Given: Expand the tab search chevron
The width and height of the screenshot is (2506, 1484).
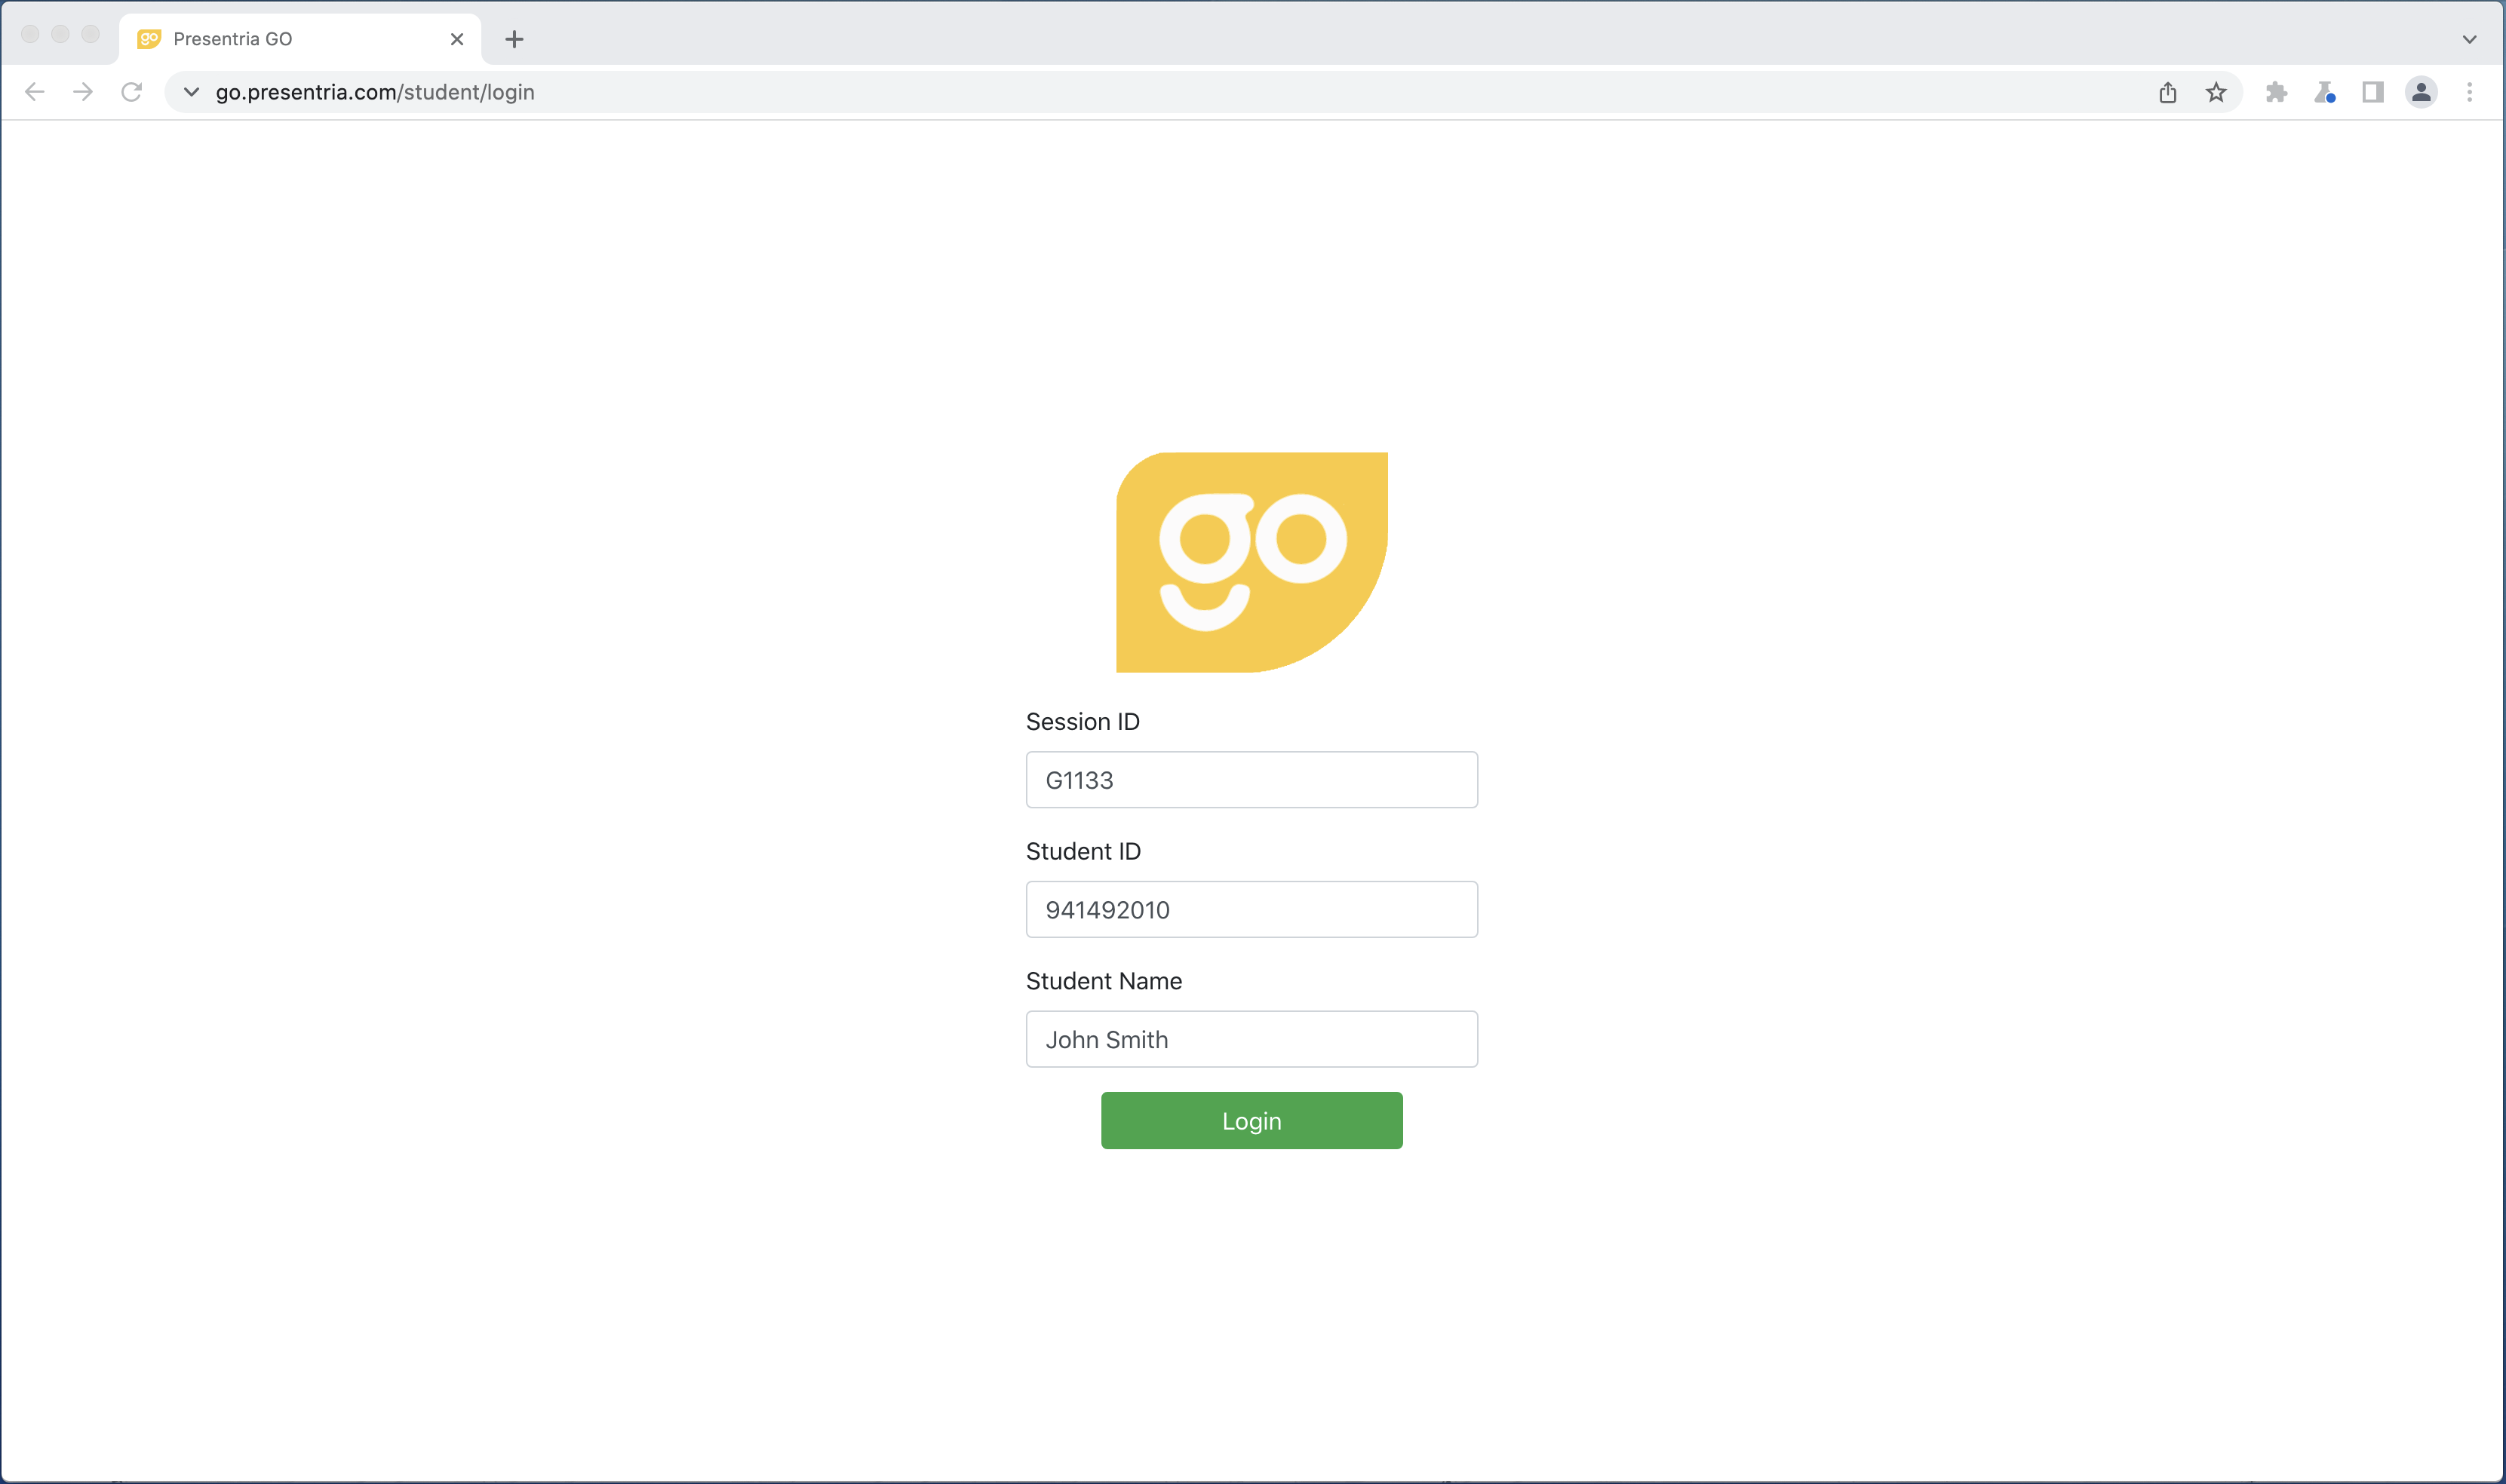Looking at the screenshot, I should (2469, 39).
